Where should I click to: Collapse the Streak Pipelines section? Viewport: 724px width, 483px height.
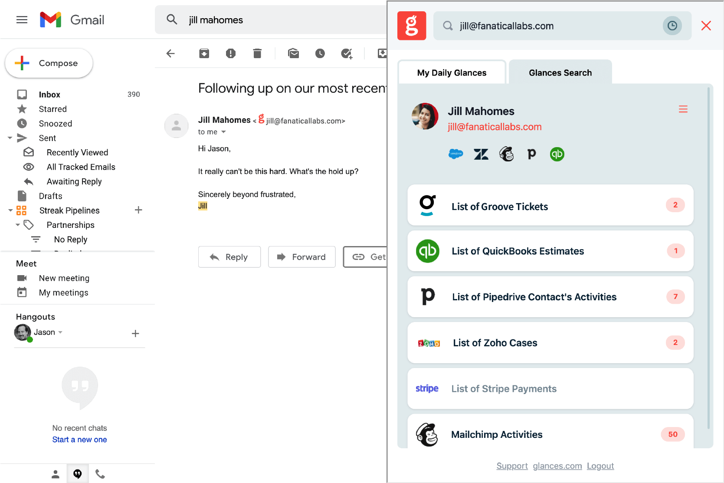coord(10,210)
